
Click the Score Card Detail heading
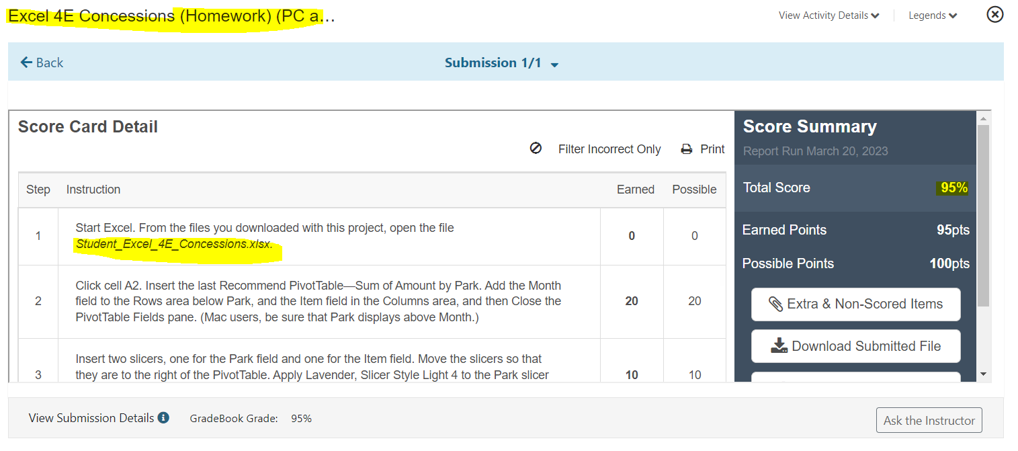point(88,127)
